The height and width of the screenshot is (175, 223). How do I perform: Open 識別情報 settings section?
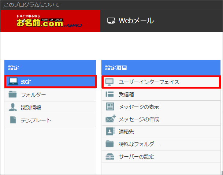(50, 108)
